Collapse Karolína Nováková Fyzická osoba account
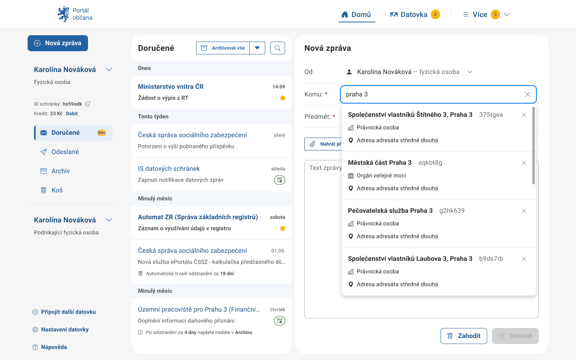The image size is (576, 360). (109, 70)
